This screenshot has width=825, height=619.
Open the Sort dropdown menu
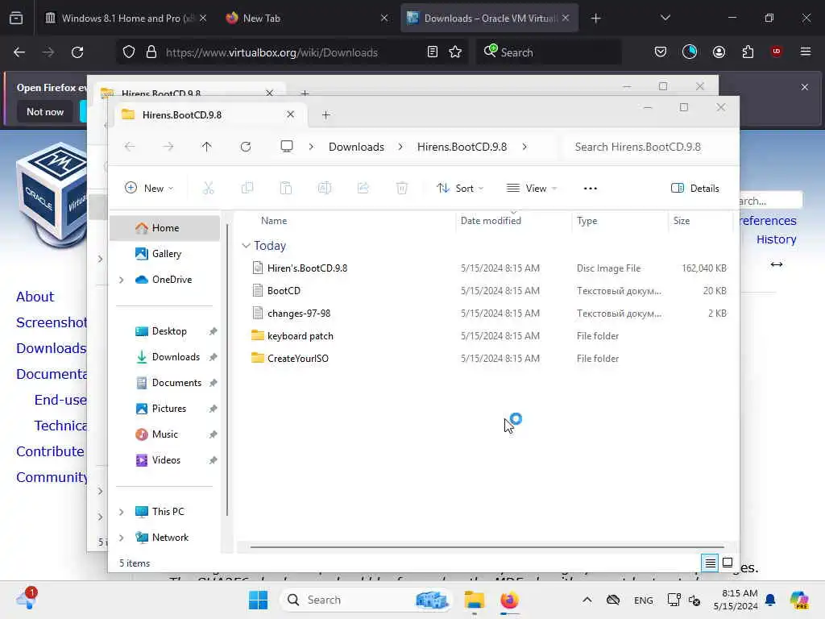click(460, 188)
